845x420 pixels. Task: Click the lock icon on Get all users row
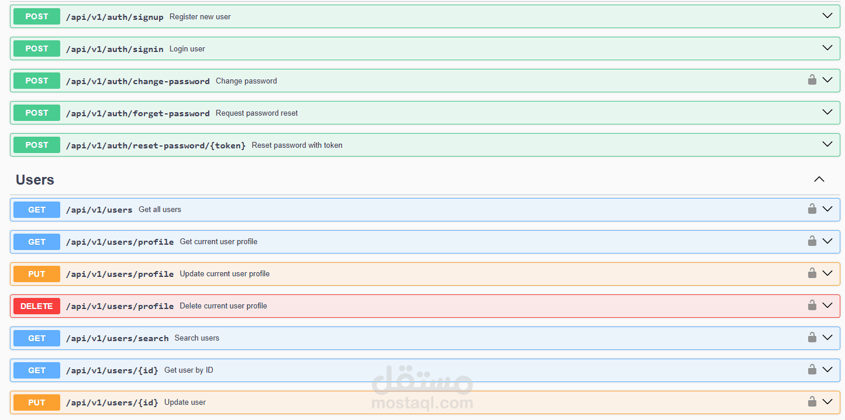pos(812,209)
